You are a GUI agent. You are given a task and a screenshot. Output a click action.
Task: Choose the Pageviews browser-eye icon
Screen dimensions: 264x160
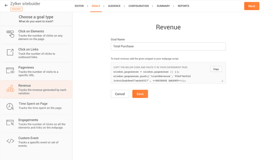(x=11, y=70)
